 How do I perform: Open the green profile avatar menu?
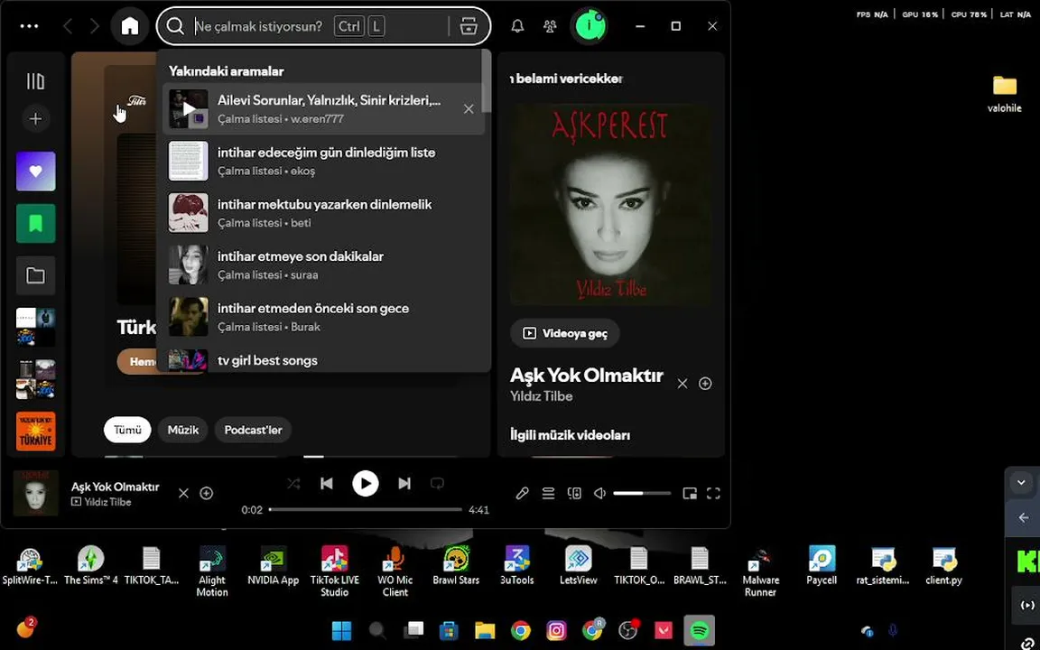590,26
